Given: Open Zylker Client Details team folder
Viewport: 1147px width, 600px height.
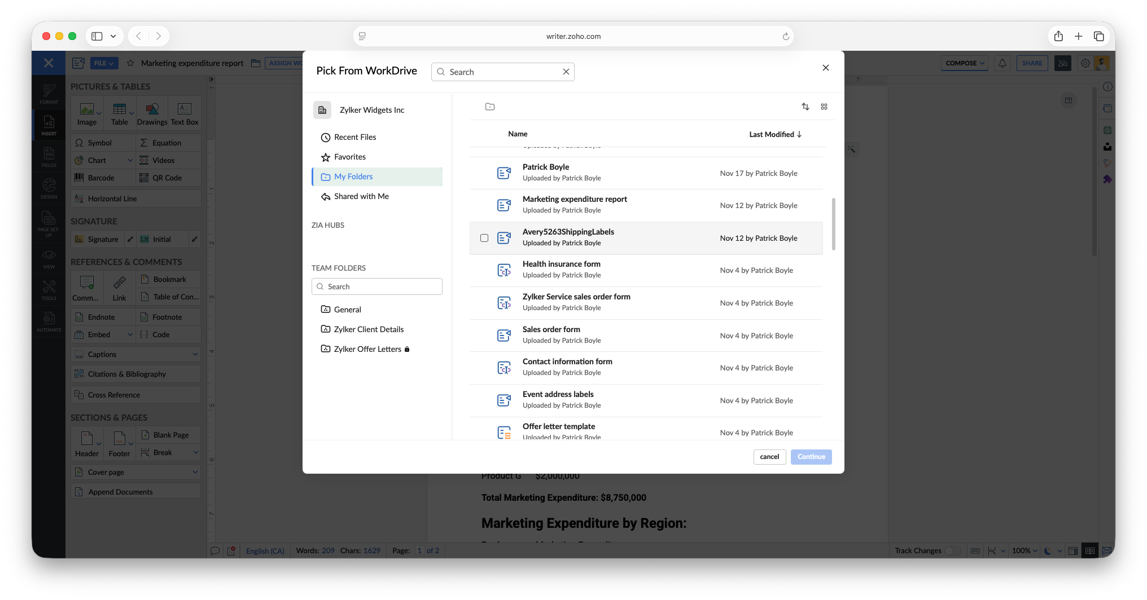Looking at the screenshot, I should click(x=362, y=329).
